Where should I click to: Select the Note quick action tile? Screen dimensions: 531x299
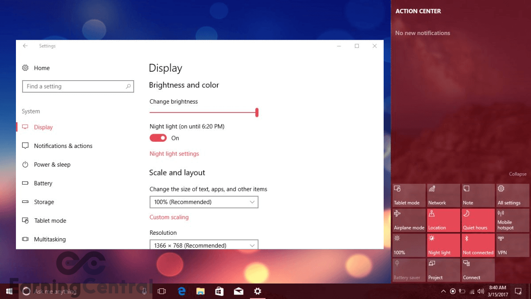pyautogui.click(x=478, y=195)
